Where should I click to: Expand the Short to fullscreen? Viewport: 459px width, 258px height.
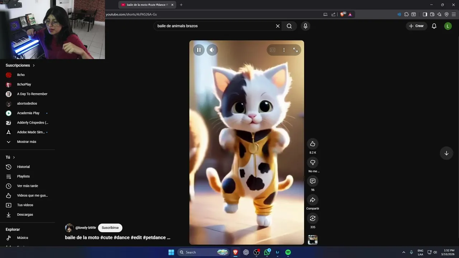(x=295, y=50)
